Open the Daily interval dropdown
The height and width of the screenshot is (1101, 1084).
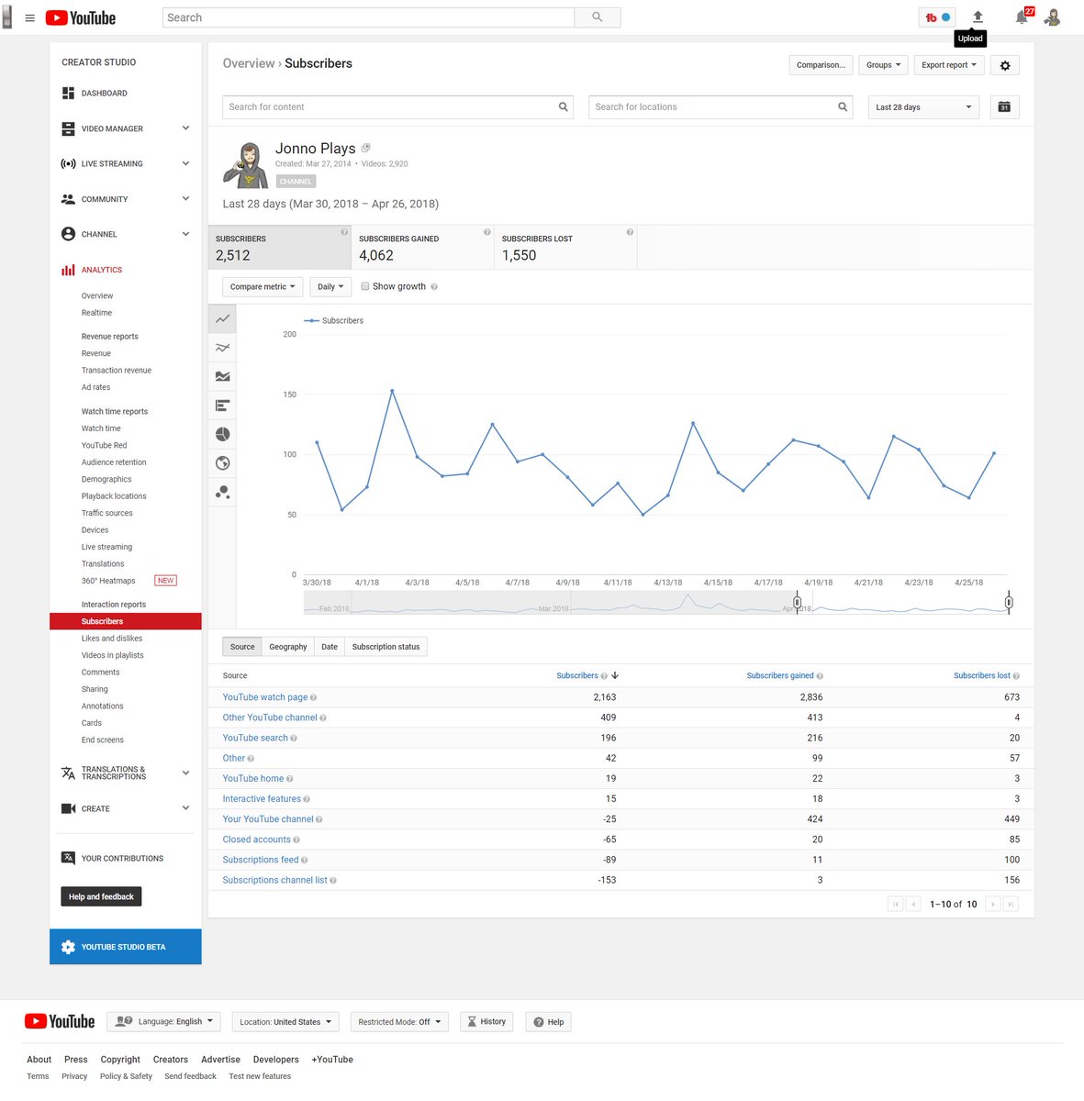[330, 287]
